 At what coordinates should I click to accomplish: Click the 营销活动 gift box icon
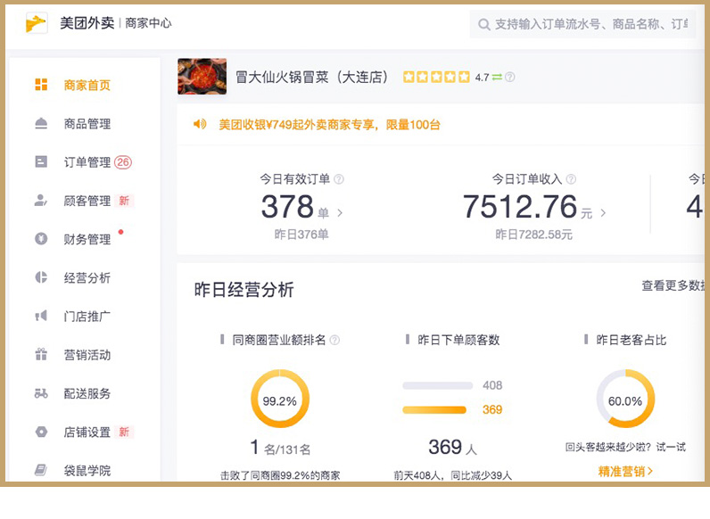click(41, 354)
